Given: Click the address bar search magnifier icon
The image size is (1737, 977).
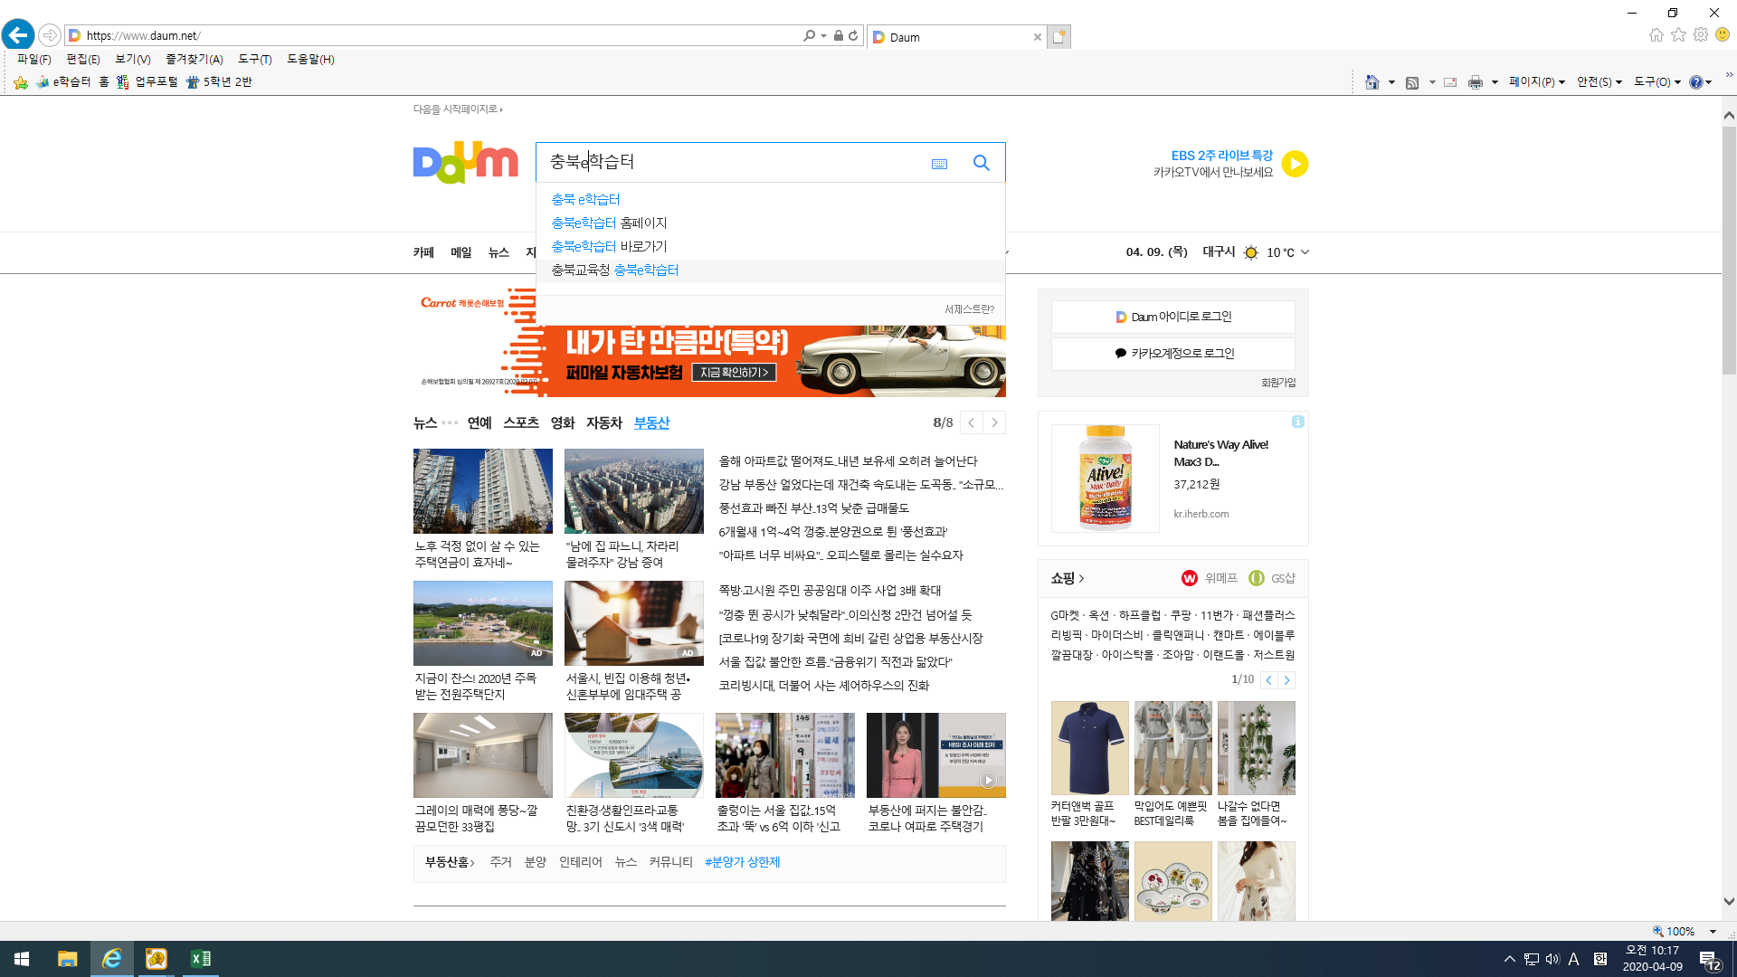Looking at the screenshot, I should tap(809, 35).
